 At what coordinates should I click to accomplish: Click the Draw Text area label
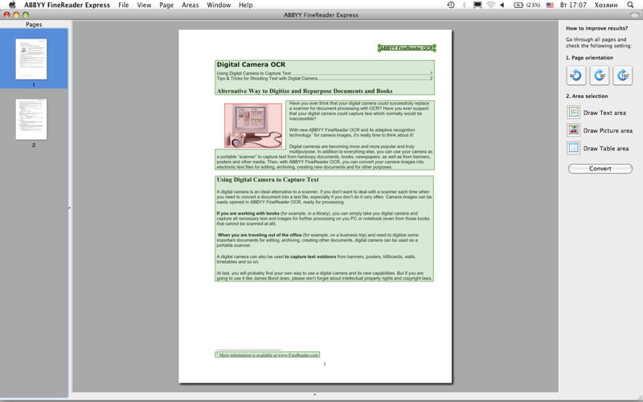pos(604,113)
